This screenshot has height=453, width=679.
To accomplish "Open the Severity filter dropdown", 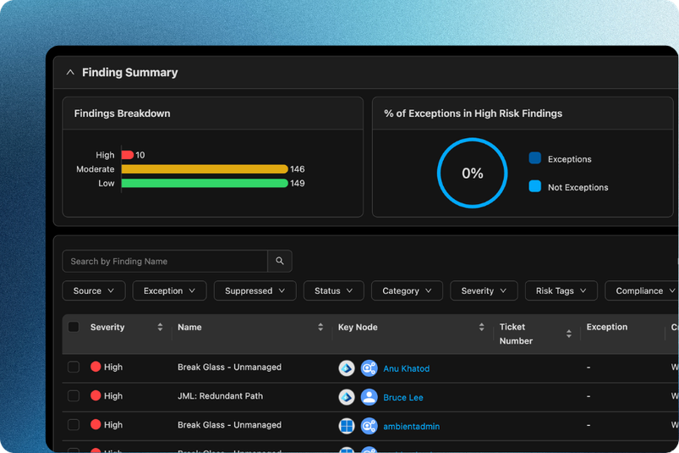I will [x=484, y=291].
